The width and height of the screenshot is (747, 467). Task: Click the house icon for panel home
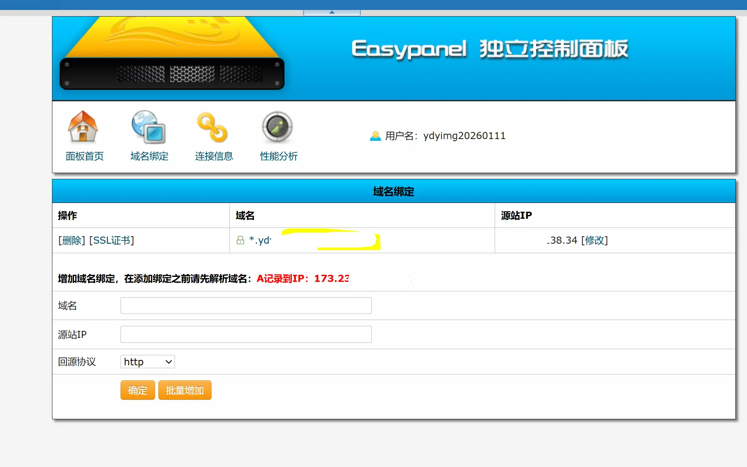pos(83,127)
